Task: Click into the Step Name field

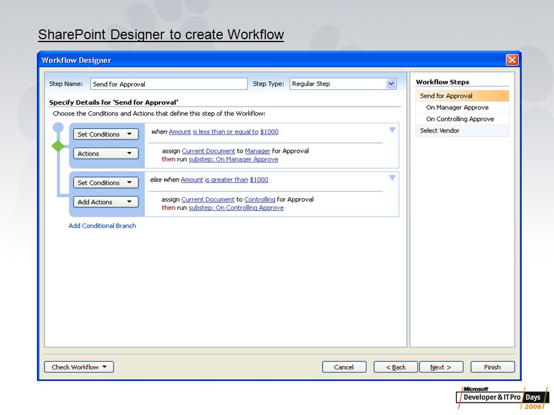Action: tap(169, 84)
